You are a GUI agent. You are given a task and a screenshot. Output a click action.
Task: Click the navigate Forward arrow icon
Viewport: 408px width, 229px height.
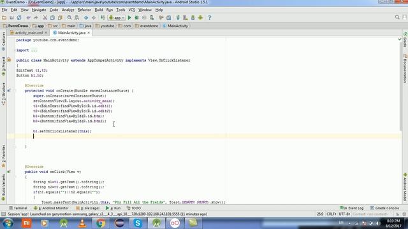[94, 18]
